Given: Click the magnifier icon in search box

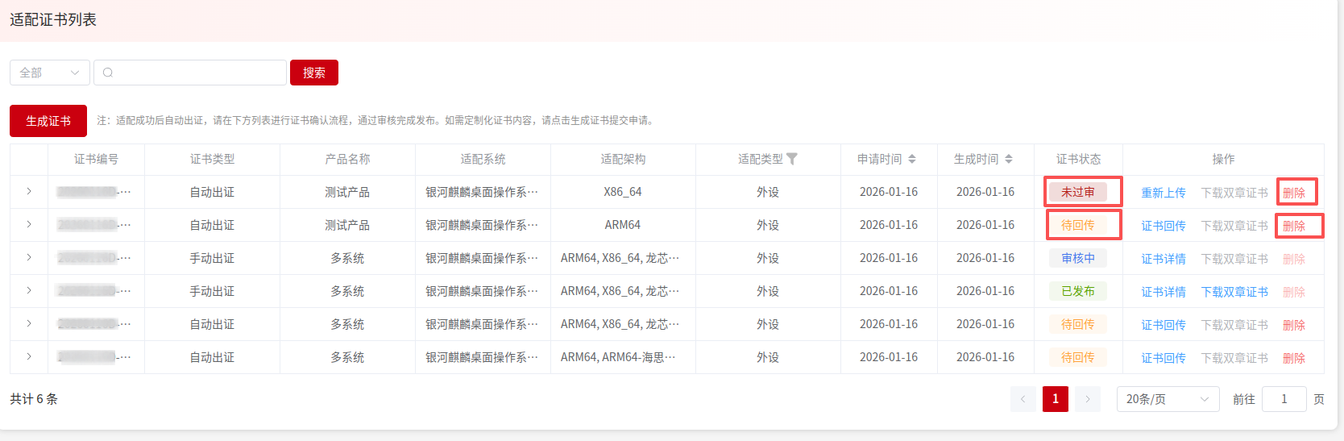Looking at the screenshot, I should (x=108, y=73).
